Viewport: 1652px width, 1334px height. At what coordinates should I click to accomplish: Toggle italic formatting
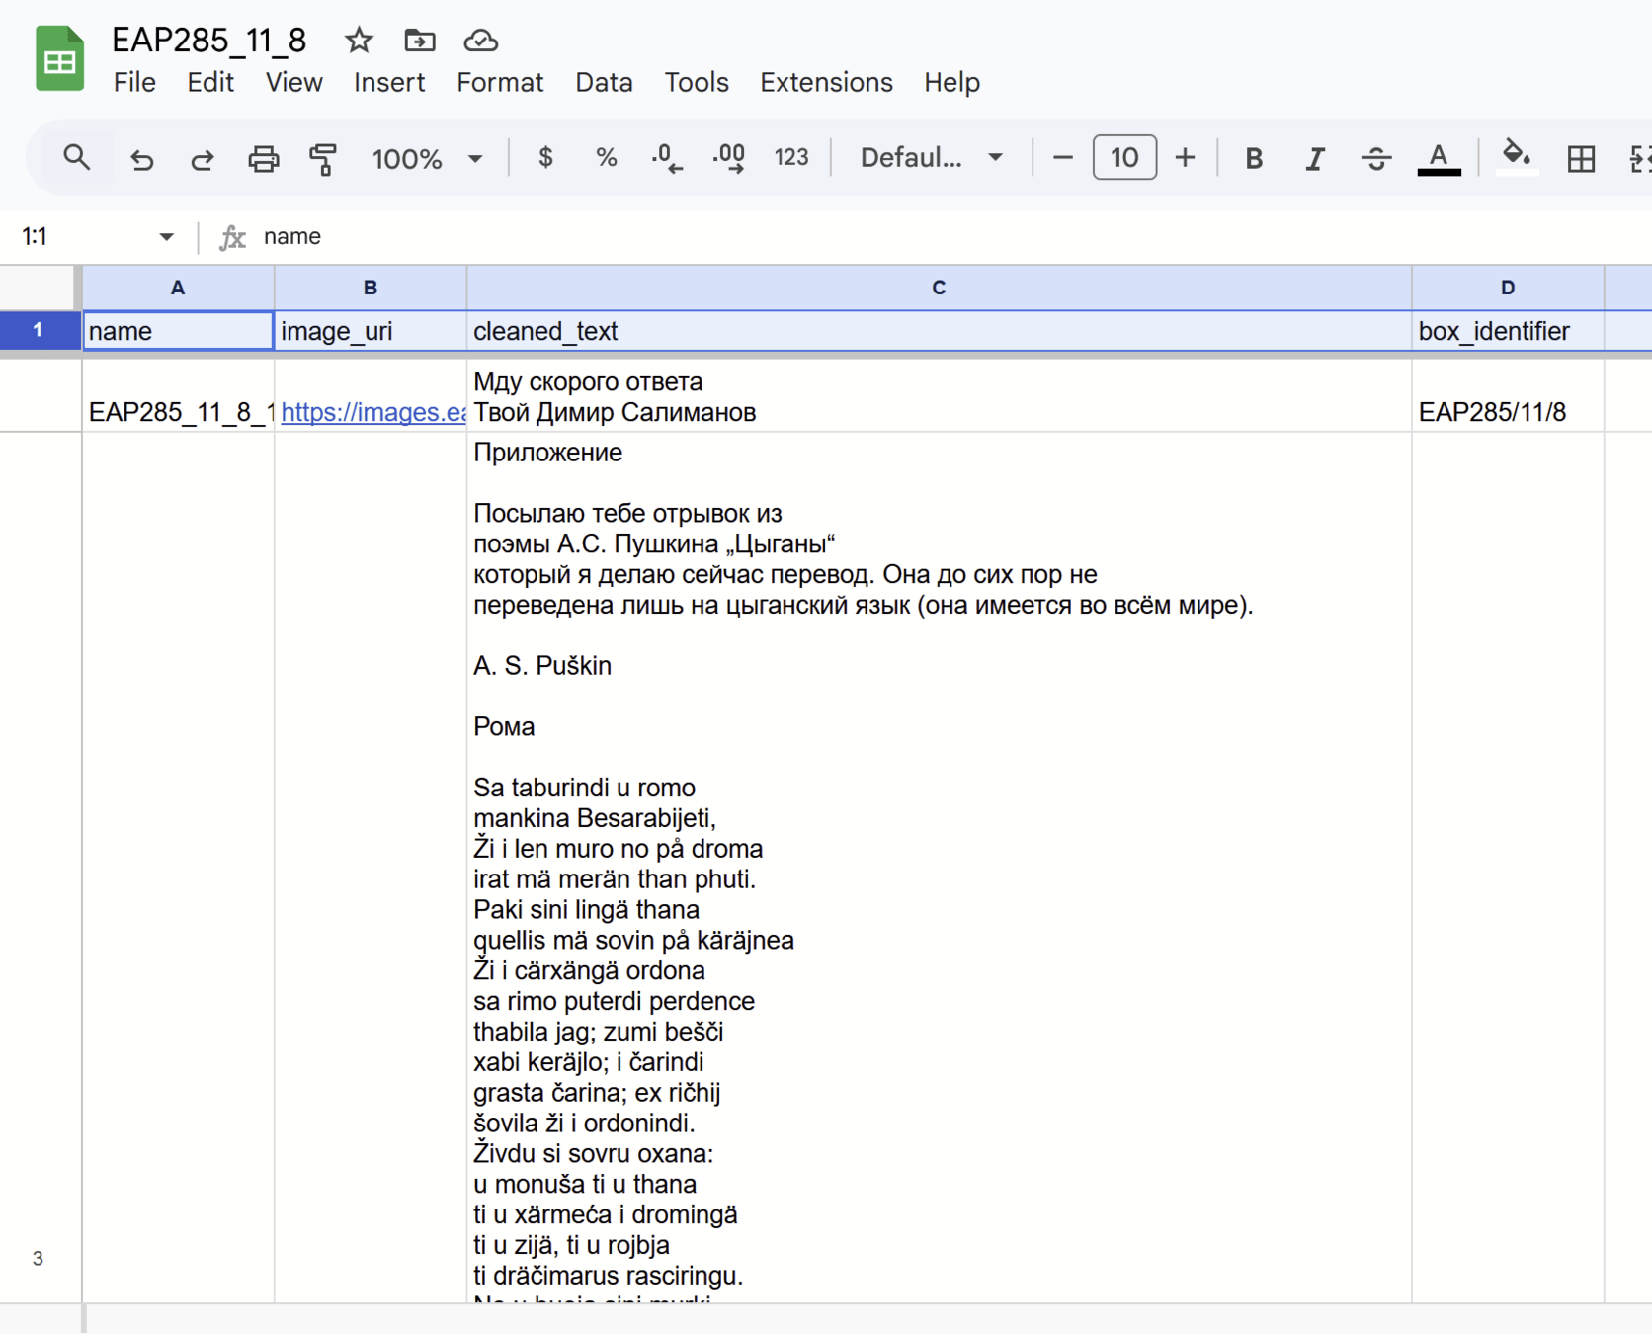[x=1315, y=158]
